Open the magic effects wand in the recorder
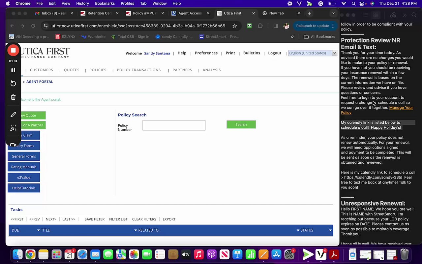 point(13,128)
